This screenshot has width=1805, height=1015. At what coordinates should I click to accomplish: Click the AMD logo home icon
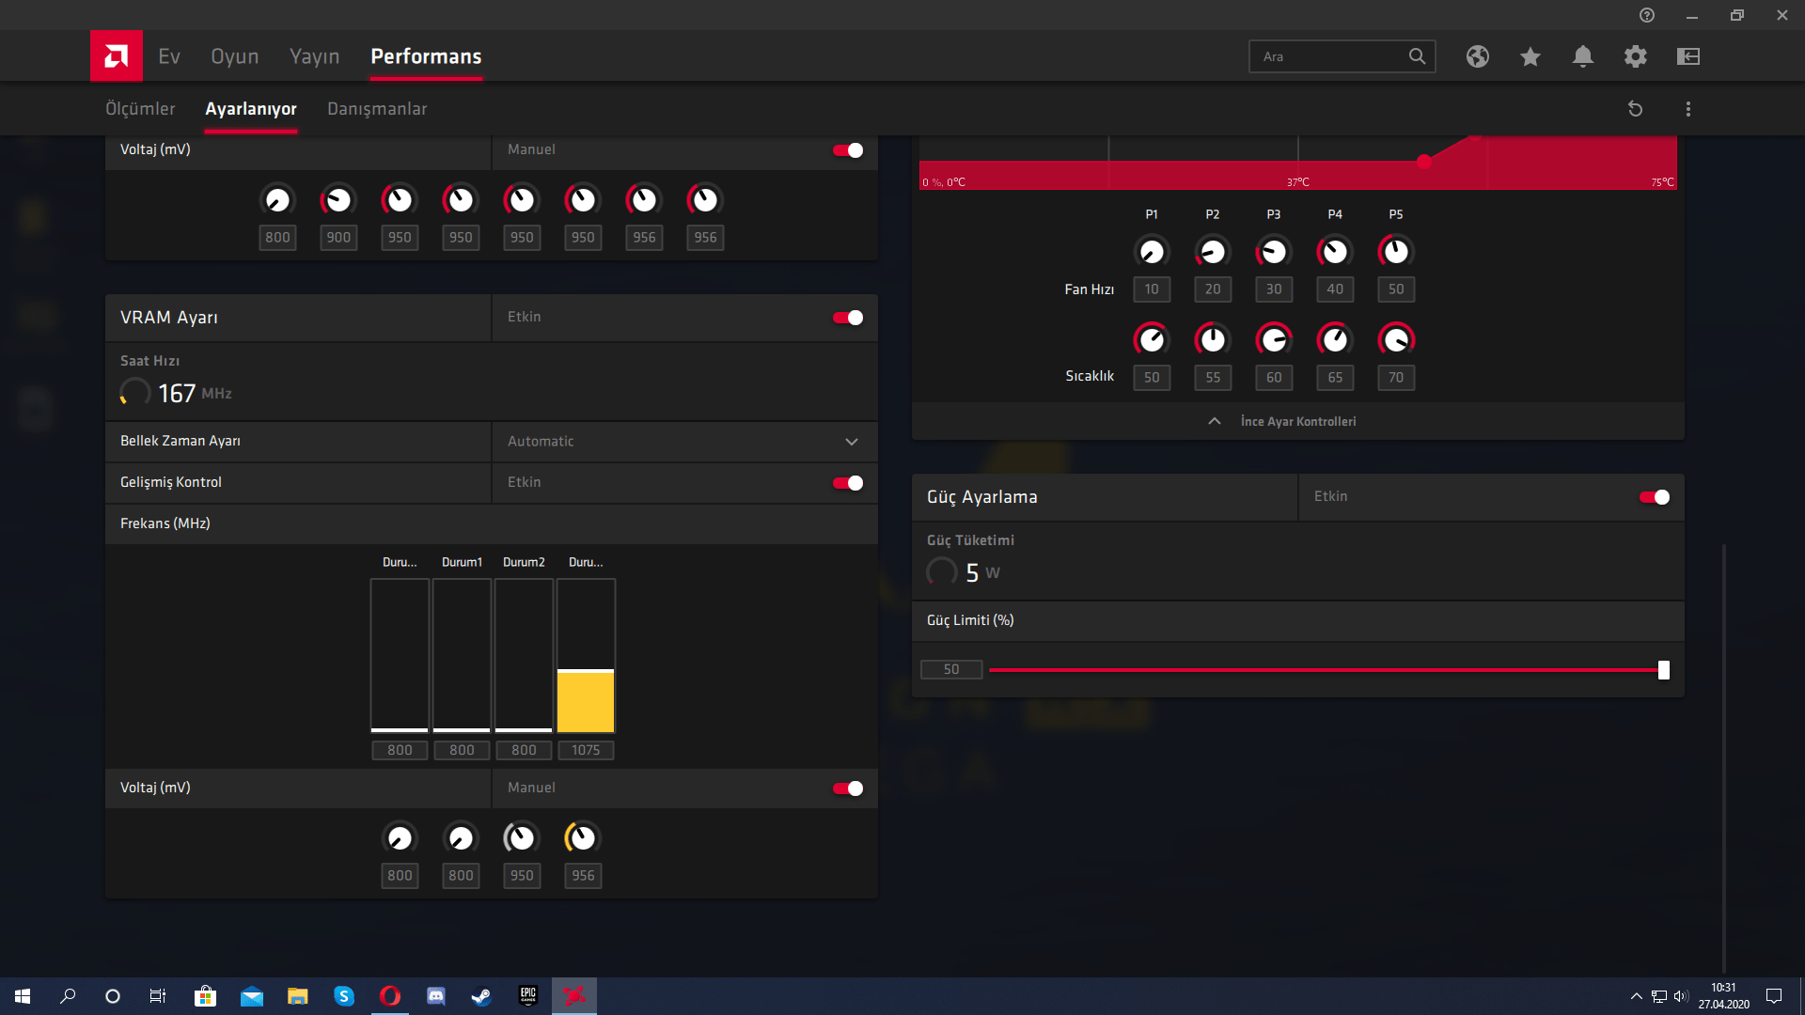click(x=116, y=56)
